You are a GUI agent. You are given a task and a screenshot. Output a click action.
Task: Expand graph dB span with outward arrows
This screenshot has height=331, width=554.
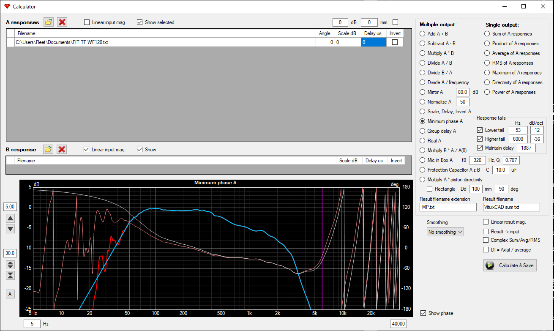11,265
